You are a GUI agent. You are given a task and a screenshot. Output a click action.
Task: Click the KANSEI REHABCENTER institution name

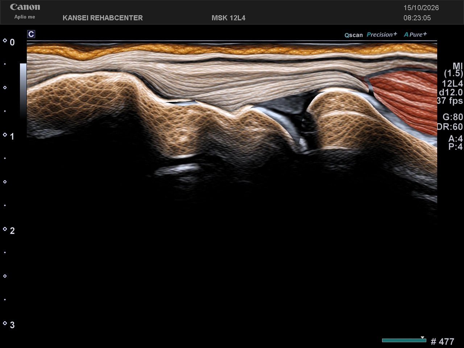(x=103, y=18)
